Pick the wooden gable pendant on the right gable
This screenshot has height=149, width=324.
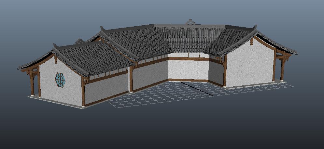pos(251,42)
